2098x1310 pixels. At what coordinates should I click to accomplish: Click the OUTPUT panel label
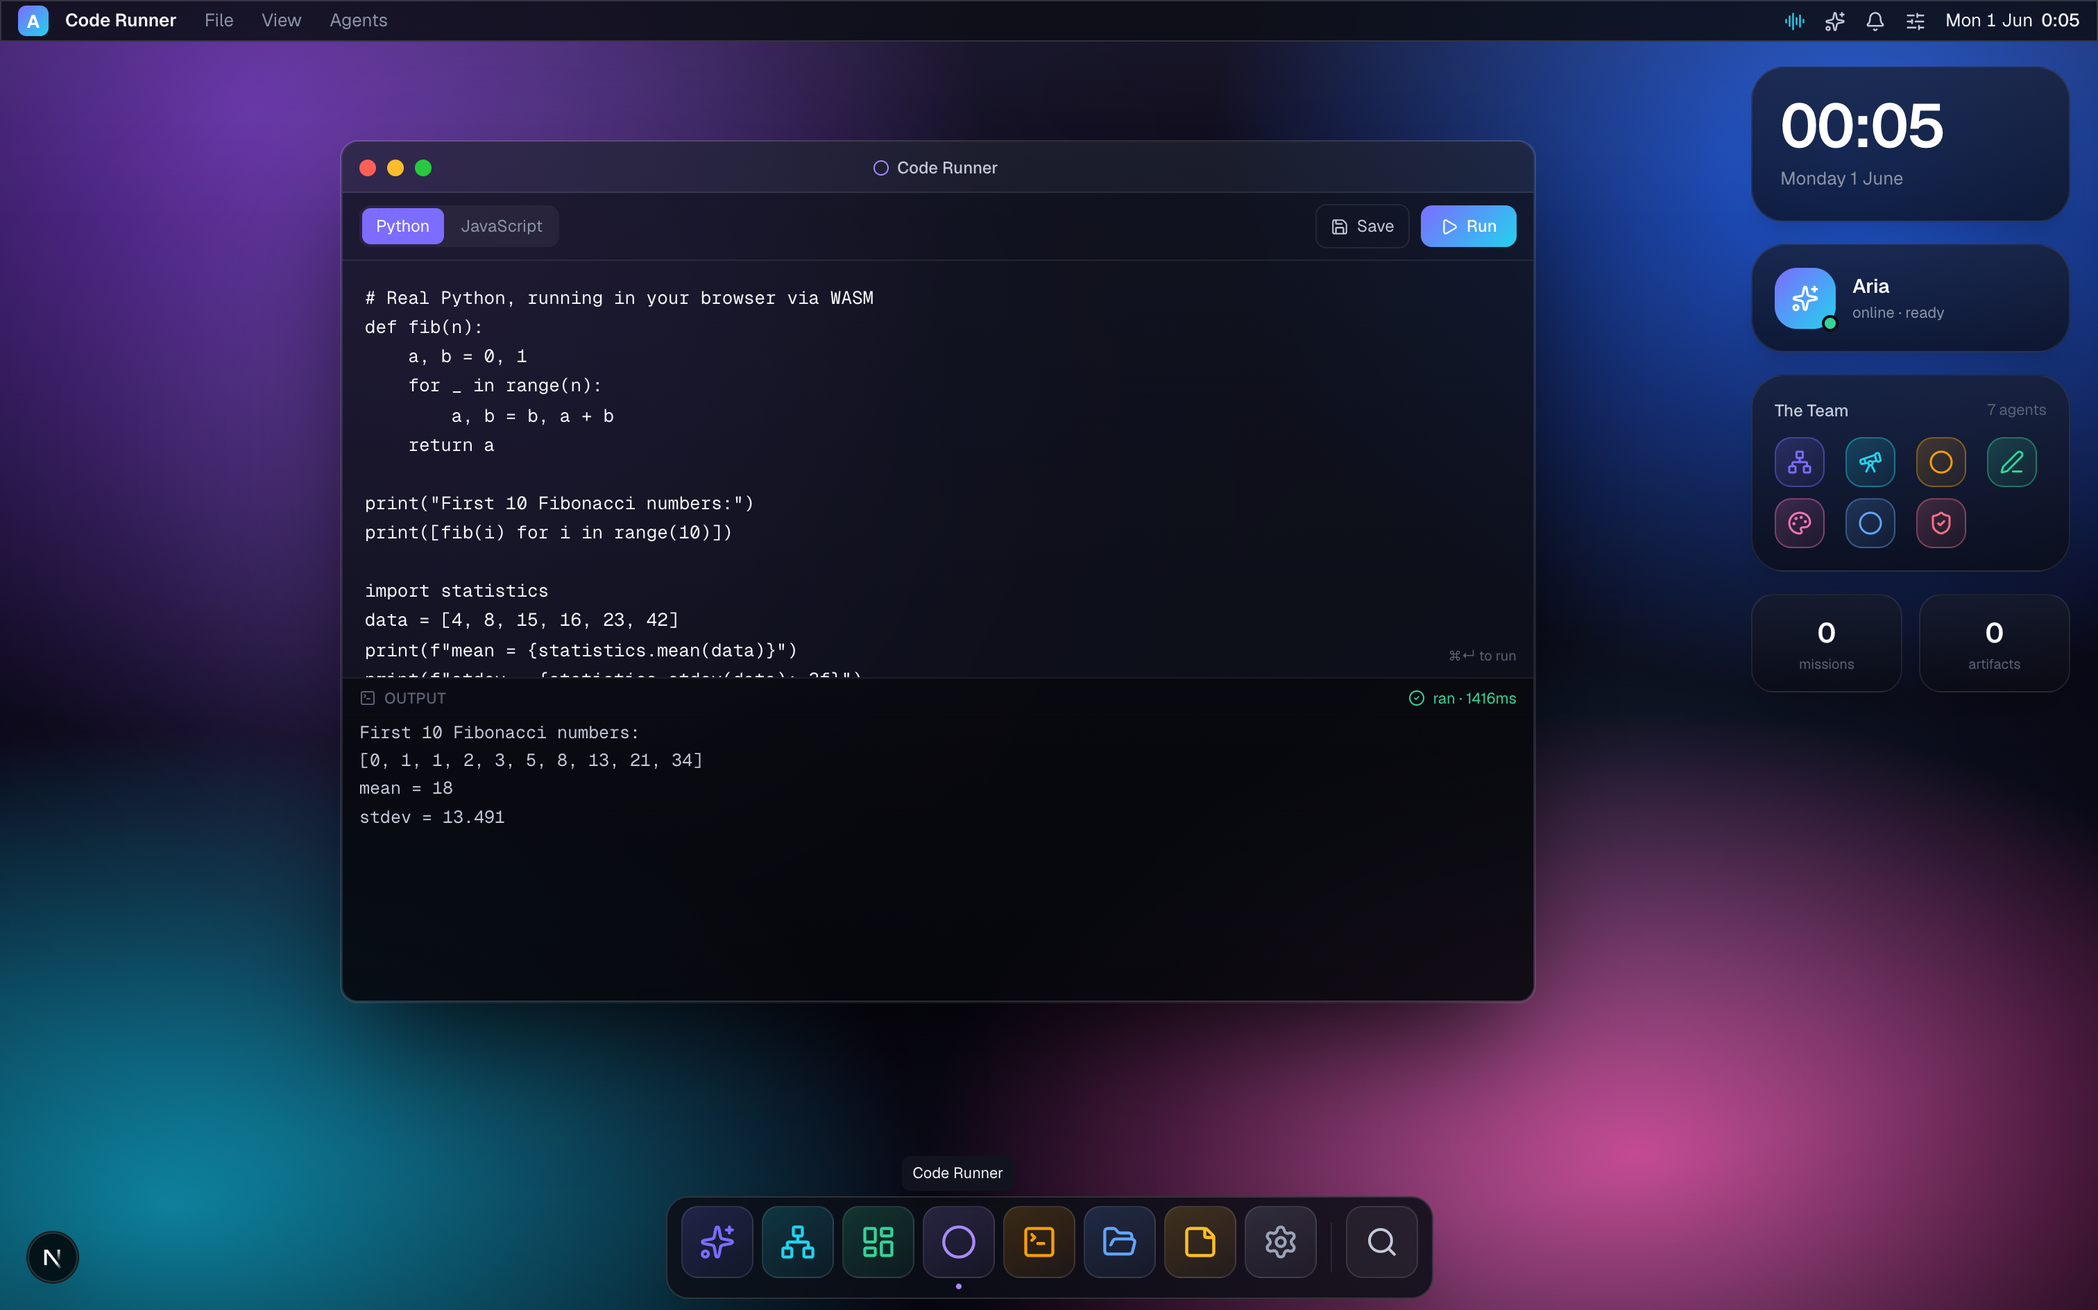[415, 698]
